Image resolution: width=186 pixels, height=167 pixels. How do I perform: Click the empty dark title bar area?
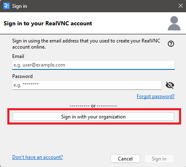(x=102, y=6)
